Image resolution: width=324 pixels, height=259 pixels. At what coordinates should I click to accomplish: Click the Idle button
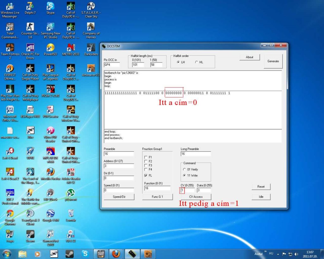tap(261, 197)
